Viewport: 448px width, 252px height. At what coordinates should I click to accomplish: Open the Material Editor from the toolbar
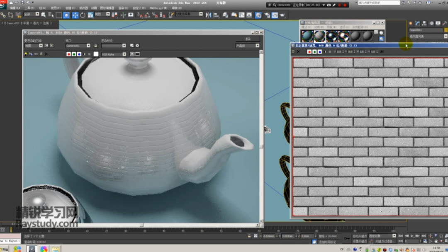click(x=258, y=15)
